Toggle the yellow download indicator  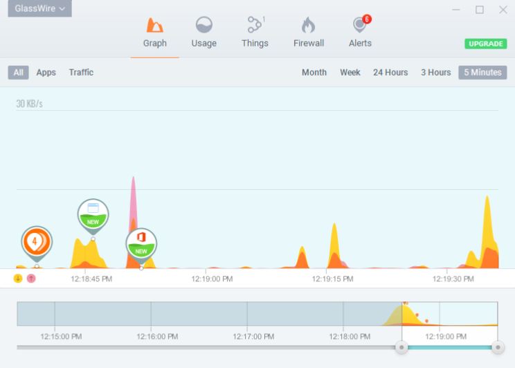click(18, 279)
